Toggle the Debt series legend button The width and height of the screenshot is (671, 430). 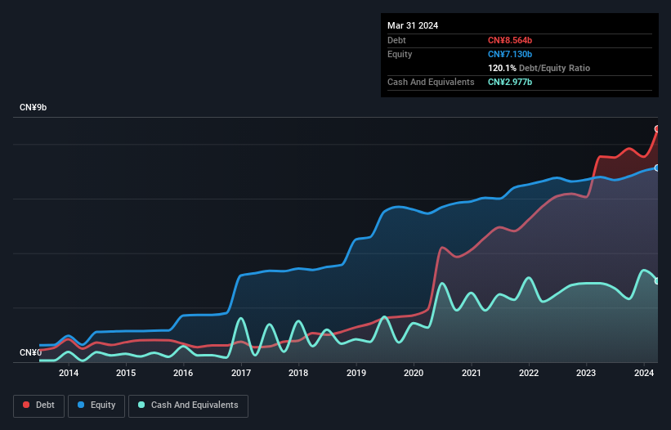39,405
